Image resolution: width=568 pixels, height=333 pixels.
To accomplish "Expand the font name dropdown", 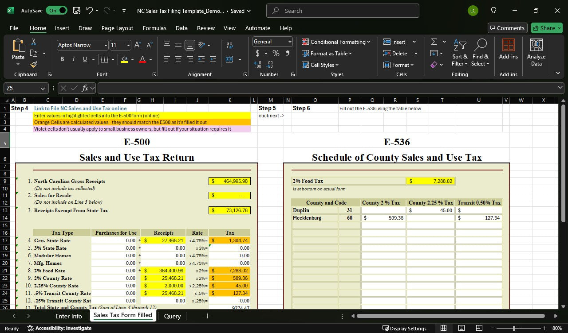I will [x=106, y=45].
